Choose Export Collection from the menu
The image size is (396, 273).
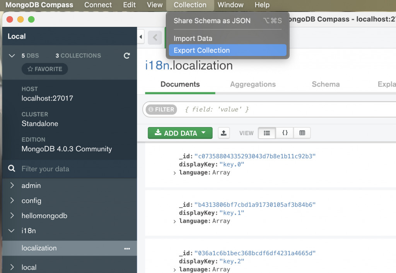(227, 50)
